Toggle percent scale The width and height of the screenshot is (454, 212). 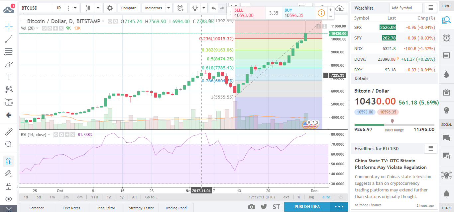299,197
